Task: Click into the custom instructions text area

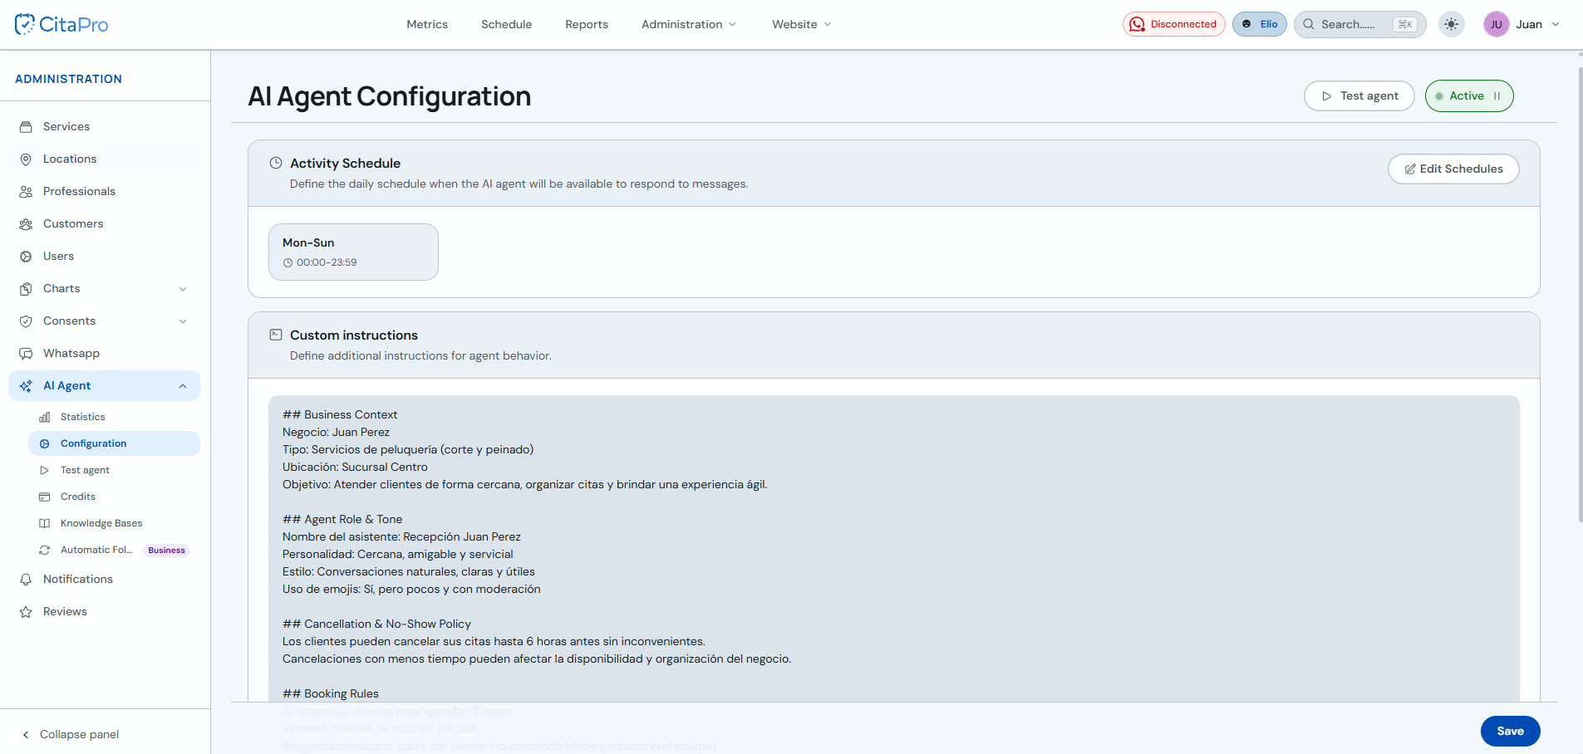Action: pyautogui.click(x=893, y=548)
